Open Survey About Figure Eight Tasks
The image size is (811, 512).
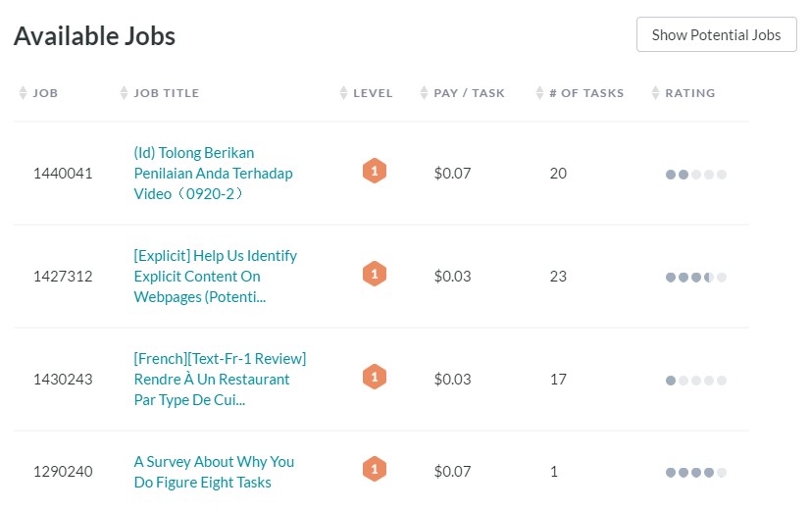pos(214,472)
